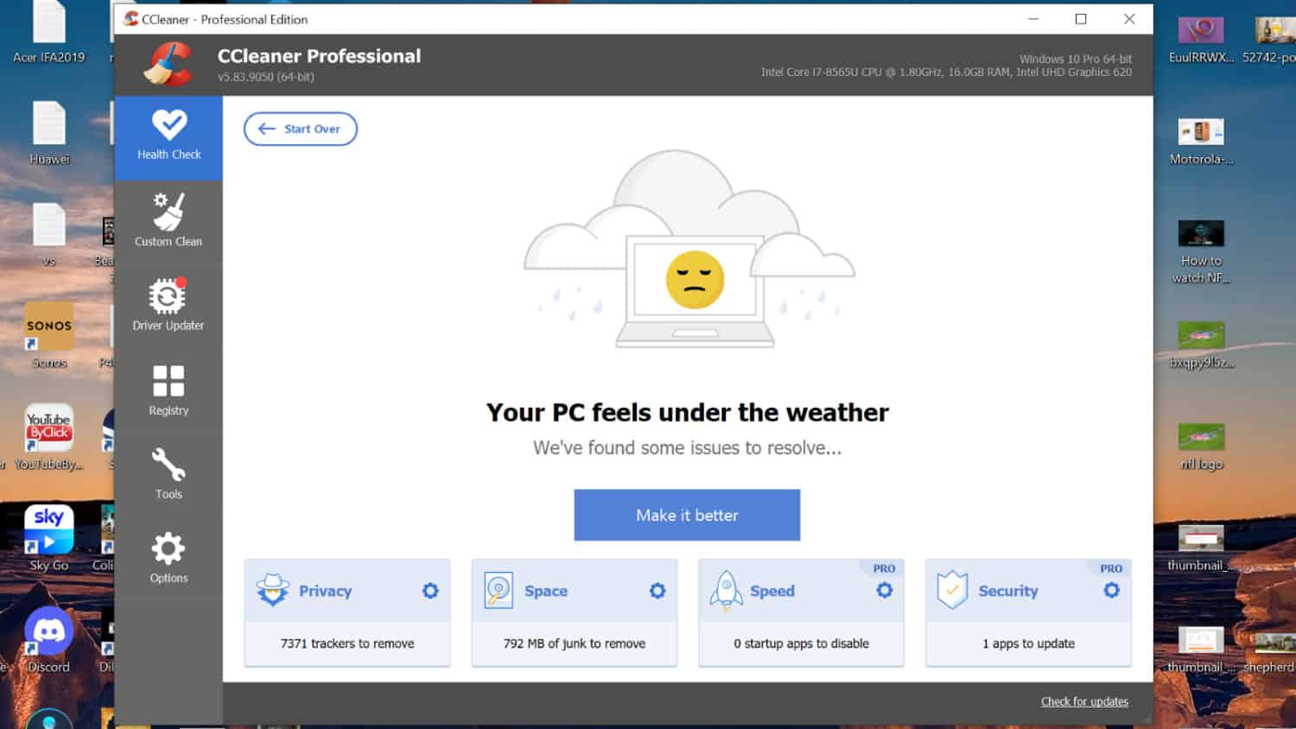Select the 52742-po desktop image
1296x729 pixels.
pos(1269,39)
